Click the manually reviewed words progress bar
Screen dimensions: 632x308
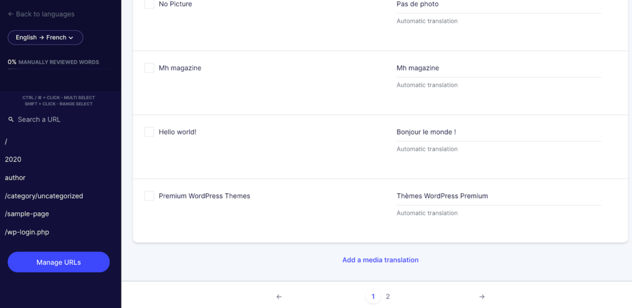tap(59, 69)
